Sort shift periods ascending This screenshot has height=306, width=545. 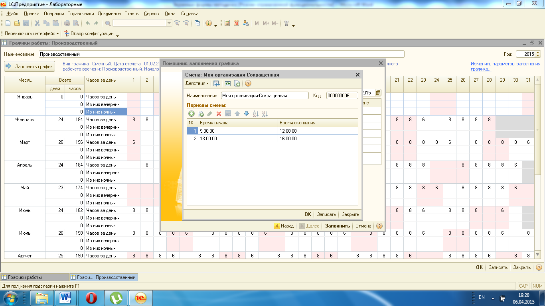pyautogui.click(x=256, y=114)
